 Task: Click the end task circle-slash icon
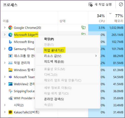pos(121,4)
